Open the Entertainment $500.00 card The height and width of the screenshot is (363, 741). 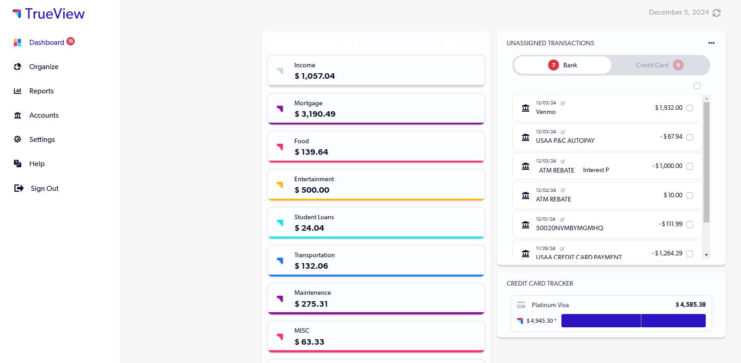tap(376, 184)
